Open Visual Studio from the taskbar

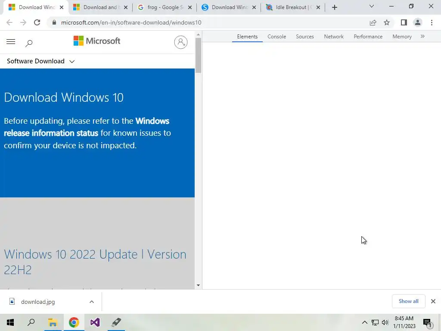(x=95, y=322)
